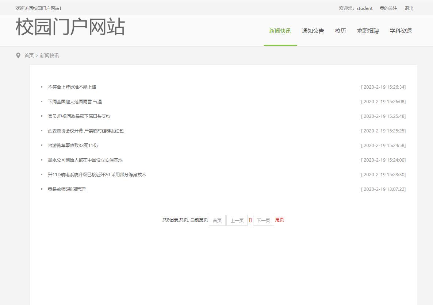This screenshot has height=305, width=433.
Task: Select 学科资源 in the top navigation
Action: tap(400, 31)
